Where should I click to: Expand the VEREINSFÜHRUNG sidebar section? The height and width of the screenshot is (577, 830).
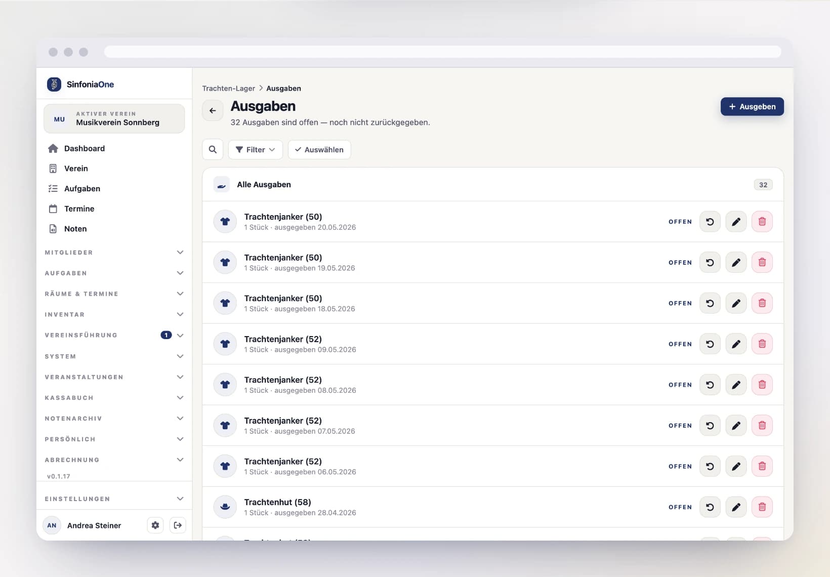pos(114,336)
